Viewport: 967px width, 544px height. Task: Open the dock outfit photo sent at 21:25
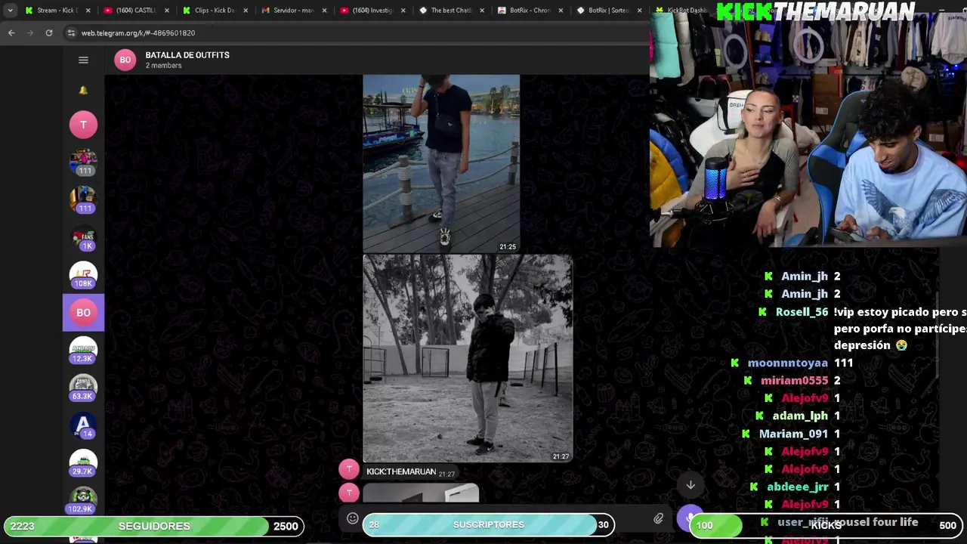441,163
